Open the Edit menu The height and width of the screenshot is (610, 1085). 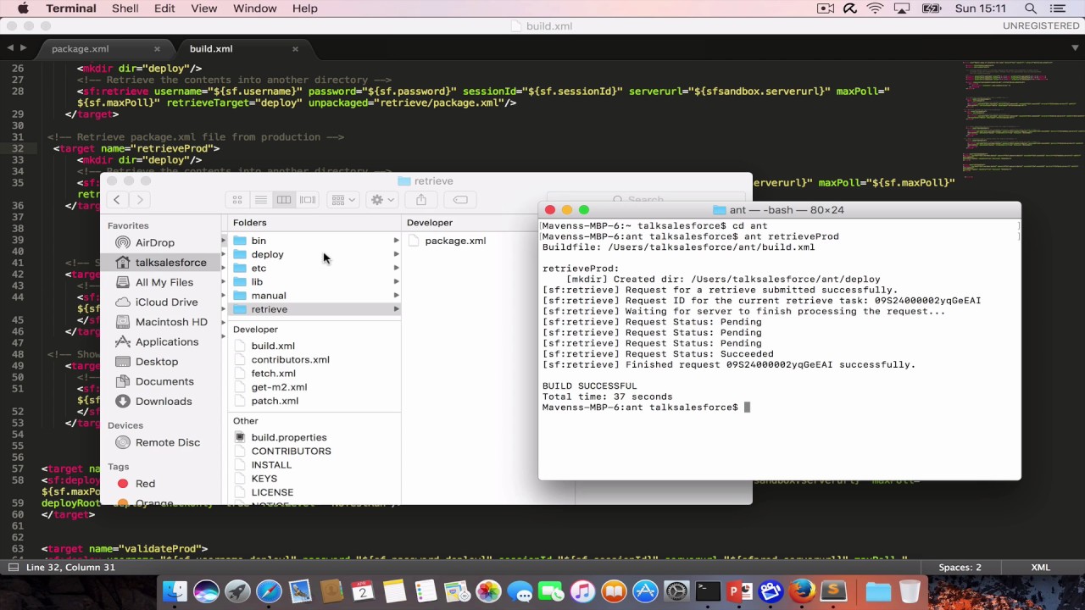click(x=164, y=8)
